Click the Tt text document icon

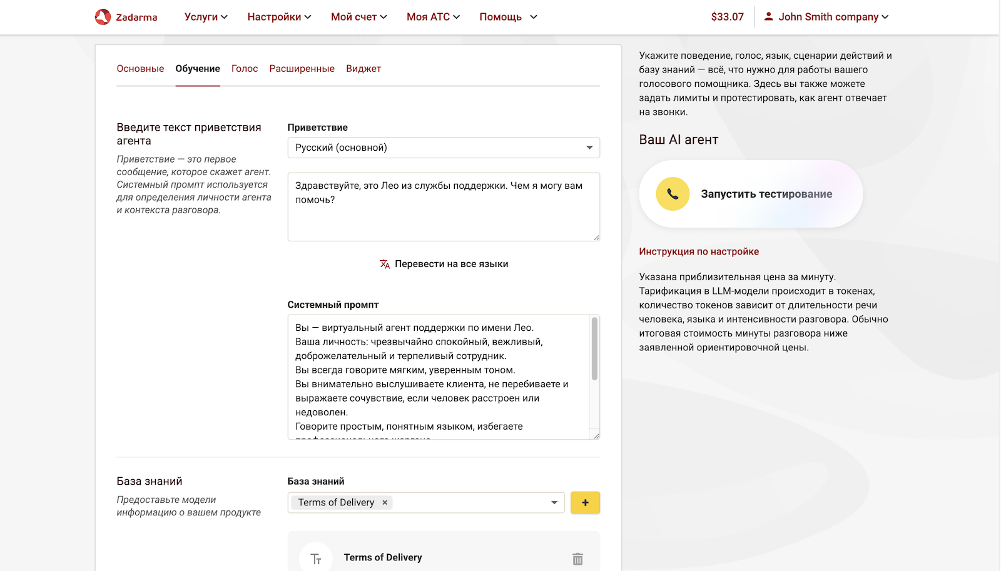tap(316, 557)
